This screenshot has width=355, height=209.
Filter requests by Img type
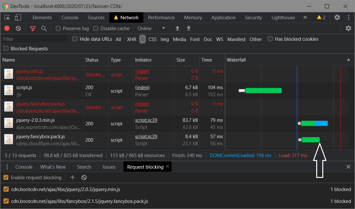tap(165, 39)
